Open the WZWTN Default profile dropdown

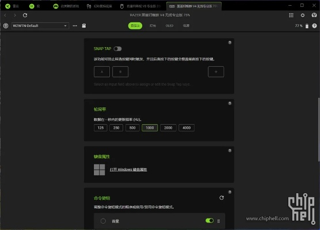tap(40, 26)
